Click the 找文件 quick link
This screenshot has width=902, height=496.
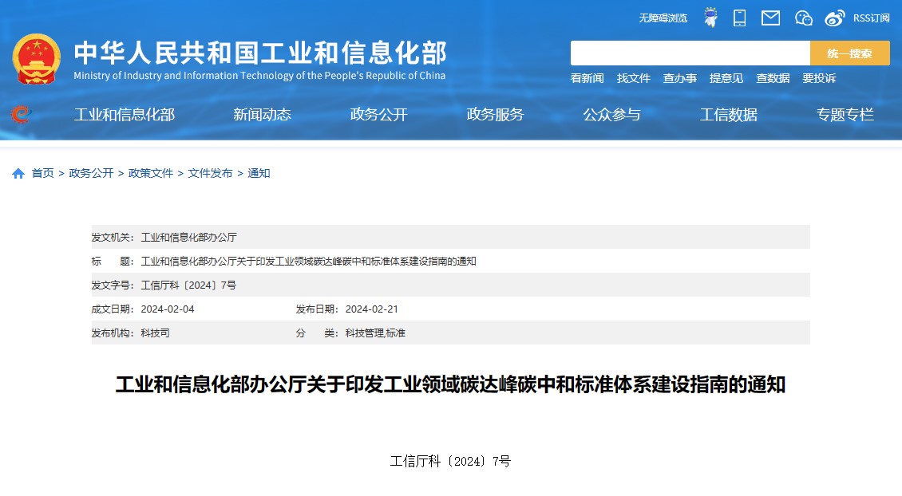[633, 78]
